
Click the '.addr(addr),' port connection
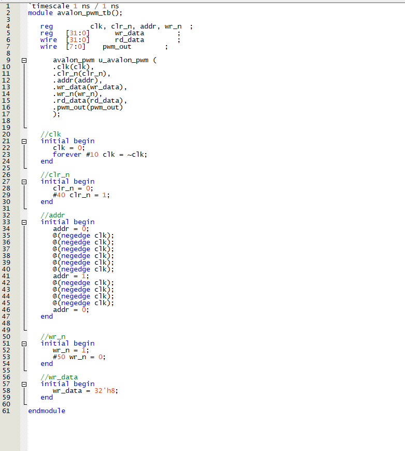coord(77,80)
